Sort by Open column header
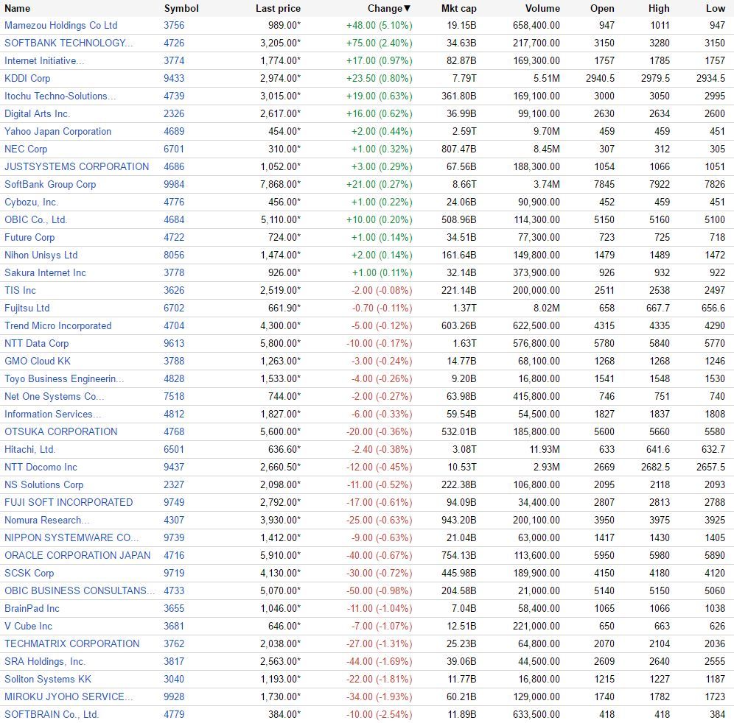This screenshot has width=734, height=723. [603, 8]
